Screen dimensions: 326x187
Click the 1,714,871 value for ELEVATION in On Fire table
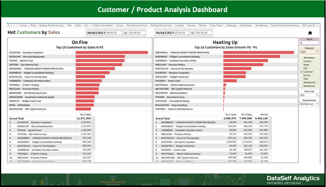pyautogui.click(x=86, y=123)
